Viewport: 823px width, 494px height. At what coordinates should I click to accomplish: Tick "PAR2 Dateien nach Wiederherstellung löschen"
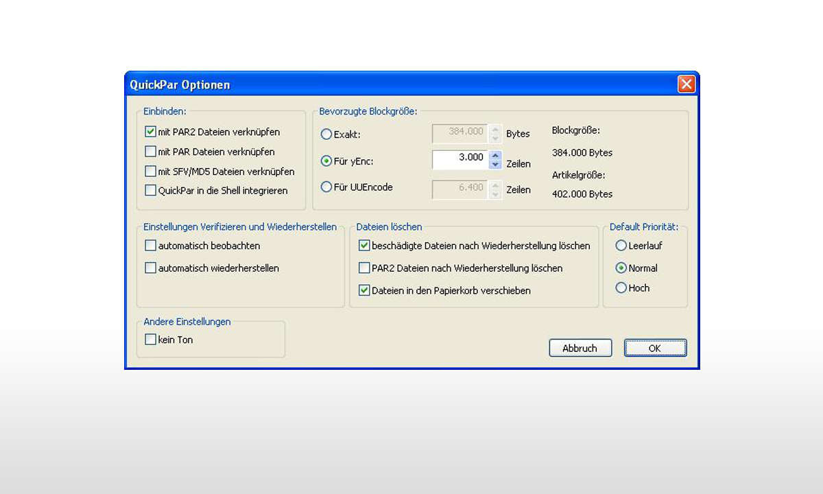[364, 268]
